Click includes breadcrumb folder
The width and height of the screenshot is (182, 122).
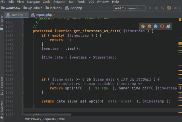pyautogui.click(x=53, y=8)
